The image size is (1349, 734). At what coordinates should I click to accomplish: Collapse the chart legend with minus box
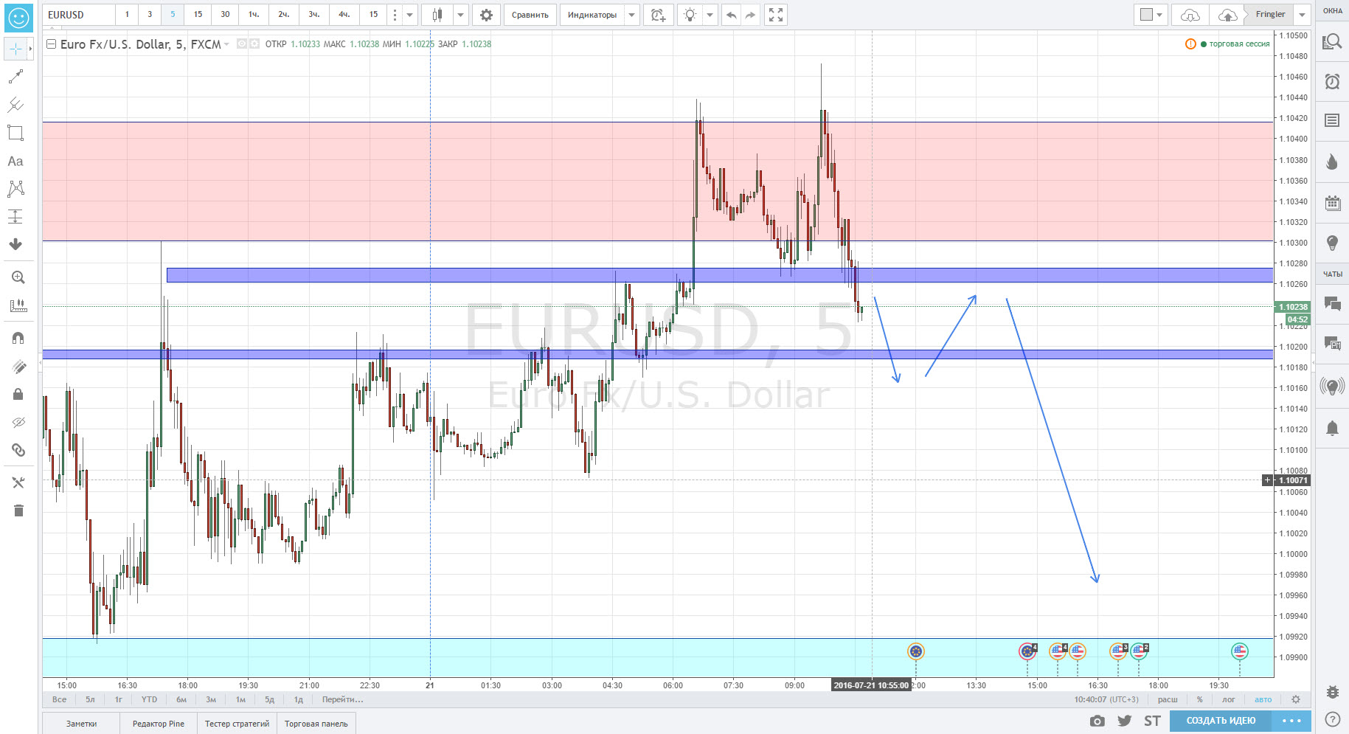(x=51, y=44)
